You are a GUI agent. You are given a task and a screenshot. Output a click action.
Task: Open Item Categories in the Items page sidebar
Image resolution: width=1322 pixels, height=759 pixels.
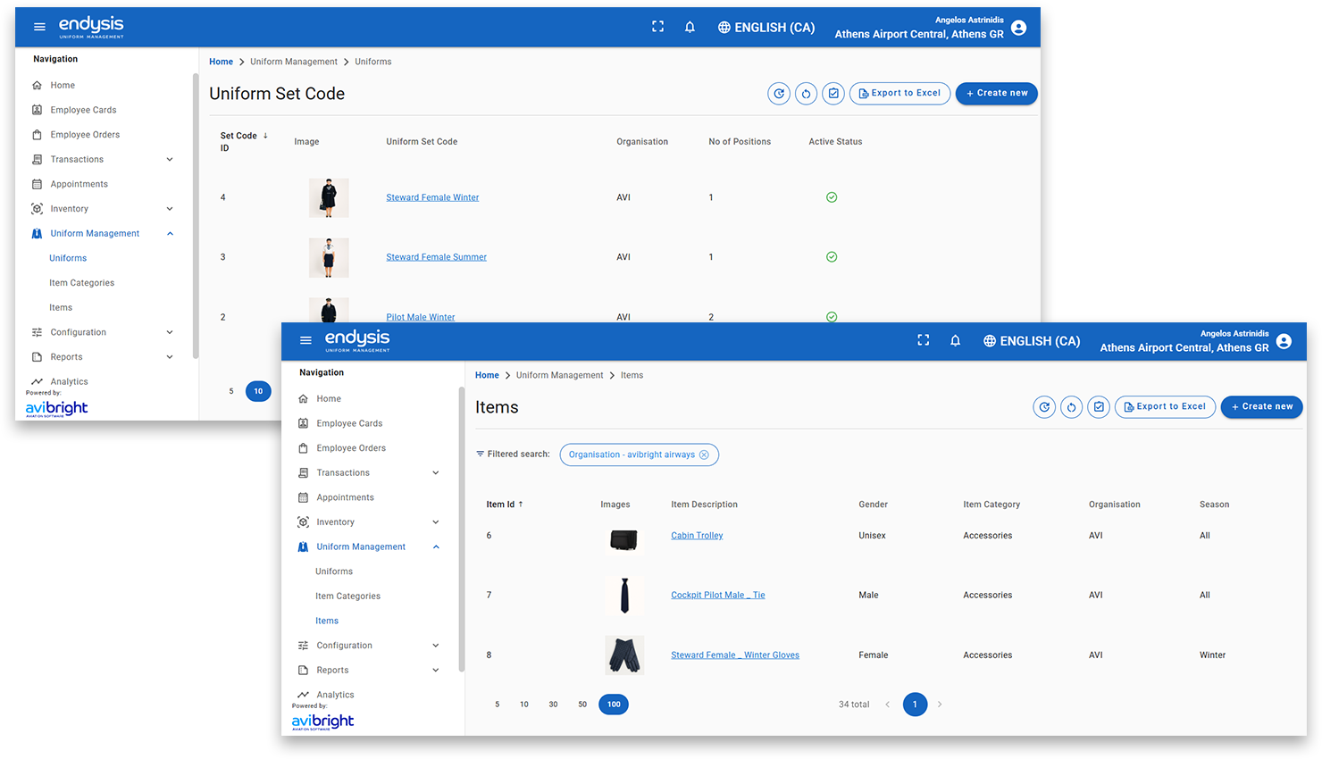point(347,596)
